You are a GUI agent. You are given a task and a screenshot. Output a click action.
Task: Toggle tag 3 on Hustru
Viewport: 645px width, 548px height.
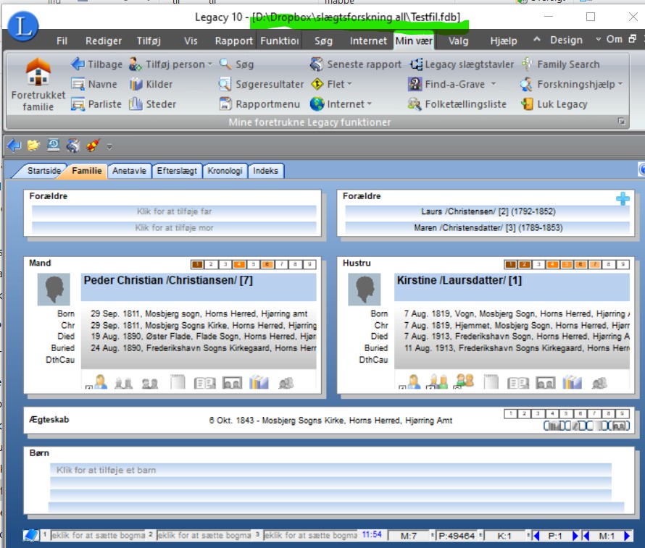pos(538,264)
